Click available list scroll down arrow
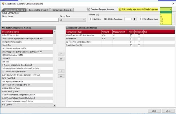Screen dimensions: 176x114 54,105
